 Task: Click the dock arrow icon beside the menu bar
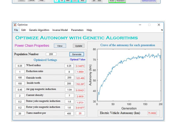point(162,30)
